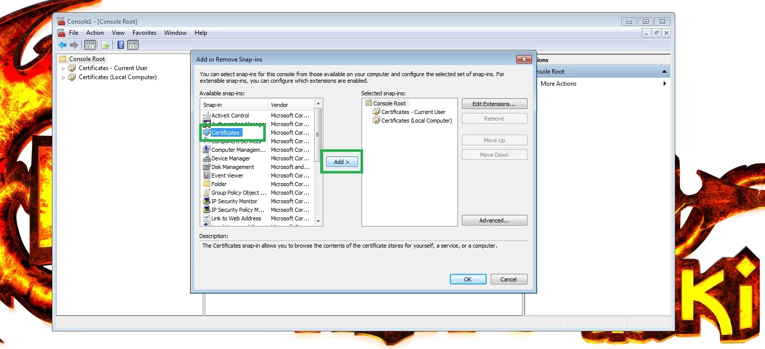Toggle the Show/Hide Console Tree toolbar icon
Image resolution: width=765 pixels, height=349 pixels.
click(90, 45)
